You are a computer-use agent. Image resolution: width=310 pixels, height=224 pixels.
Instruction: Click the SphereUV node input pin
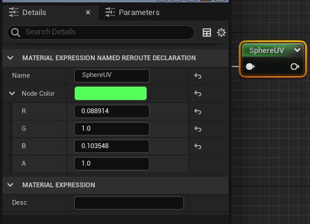[x=250, y=67]
